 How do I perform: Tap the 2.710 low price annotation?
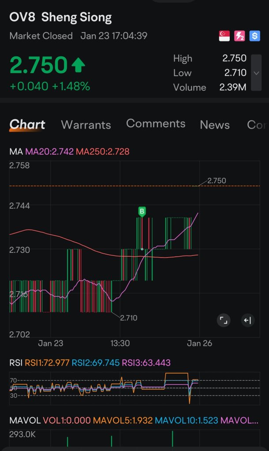[128, 318]
